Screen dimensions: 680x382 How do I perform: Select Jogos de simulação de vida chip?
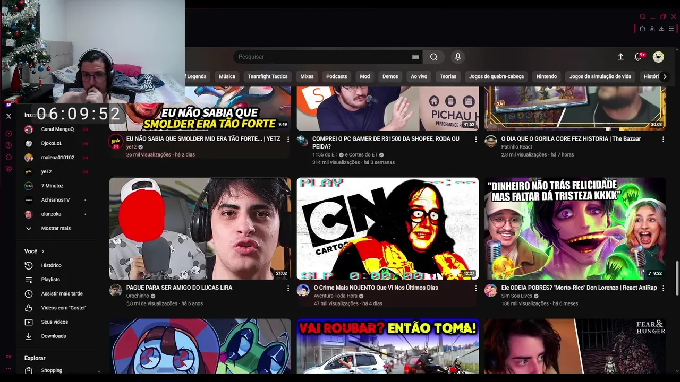(600, 76)
